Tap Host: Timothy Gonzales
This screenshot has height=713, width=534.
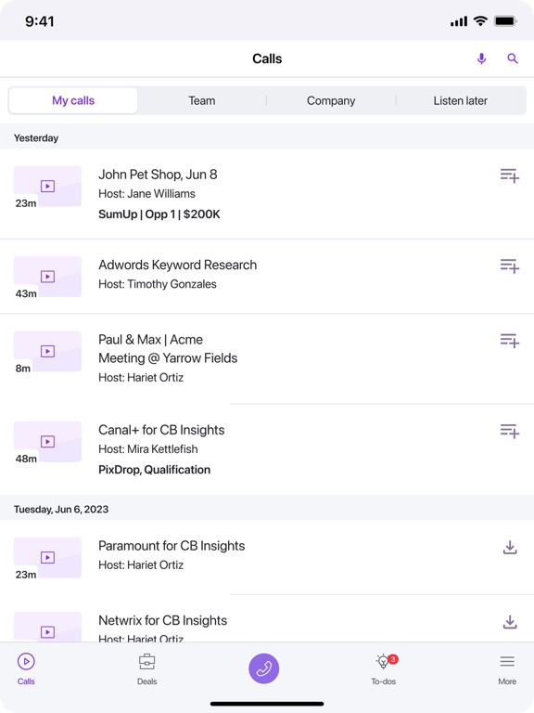tap(157, 284)
